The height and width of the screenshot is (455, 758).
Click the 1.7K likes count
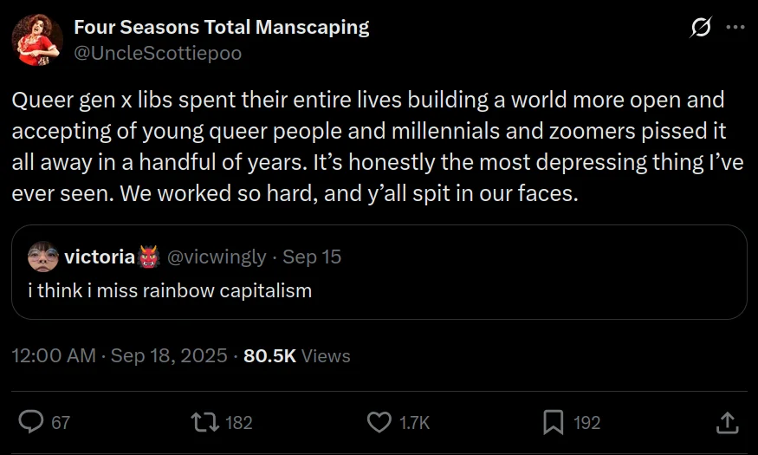tap(414, 423)
